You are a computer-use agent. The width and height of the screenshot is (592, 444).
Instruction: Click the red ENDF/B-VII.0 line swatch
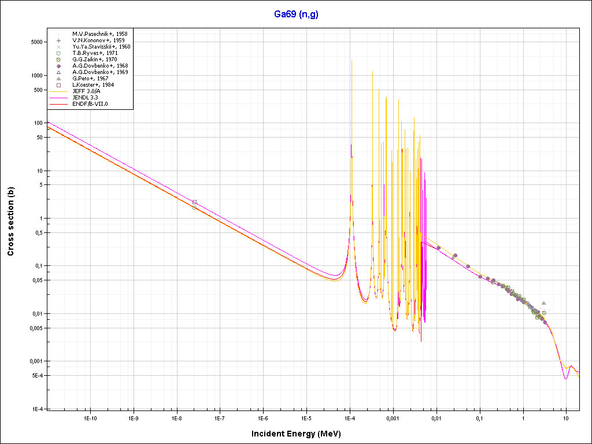59,104
